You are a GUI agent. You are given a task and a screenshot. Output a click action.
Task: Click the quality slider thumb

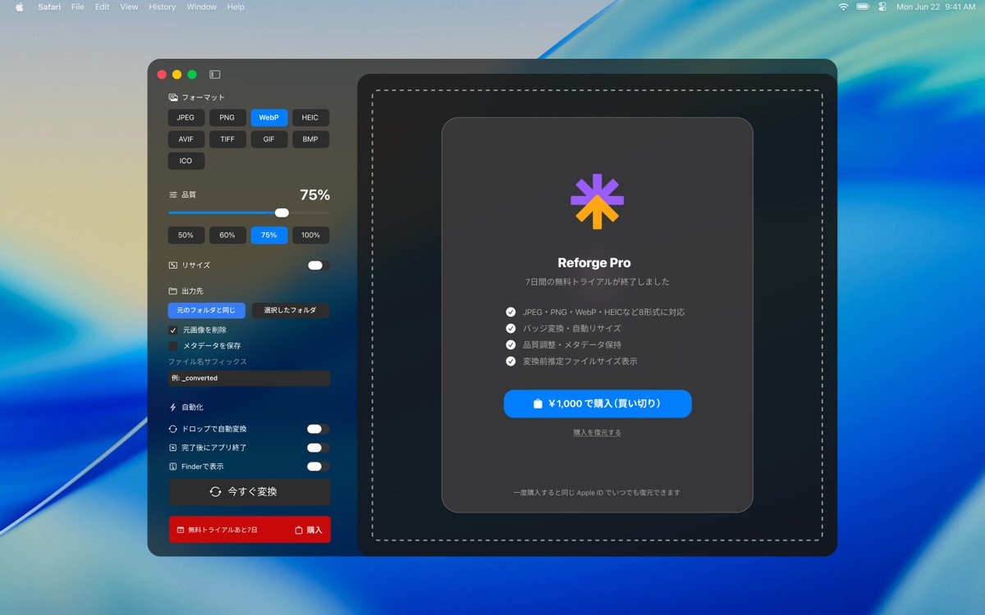[x=282, y=212]
